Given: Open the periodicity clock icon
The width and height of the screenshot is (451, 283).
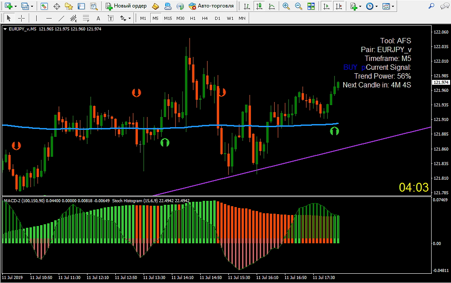Looking at the screenshot, I should pyautogui.click(x=370, y=6).
